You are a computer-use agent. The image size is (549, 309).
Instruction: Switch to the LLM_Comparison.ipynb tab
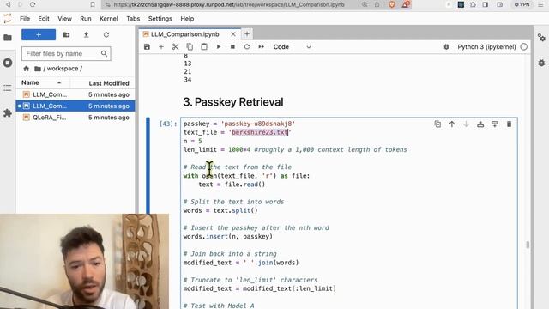[185, 34]
